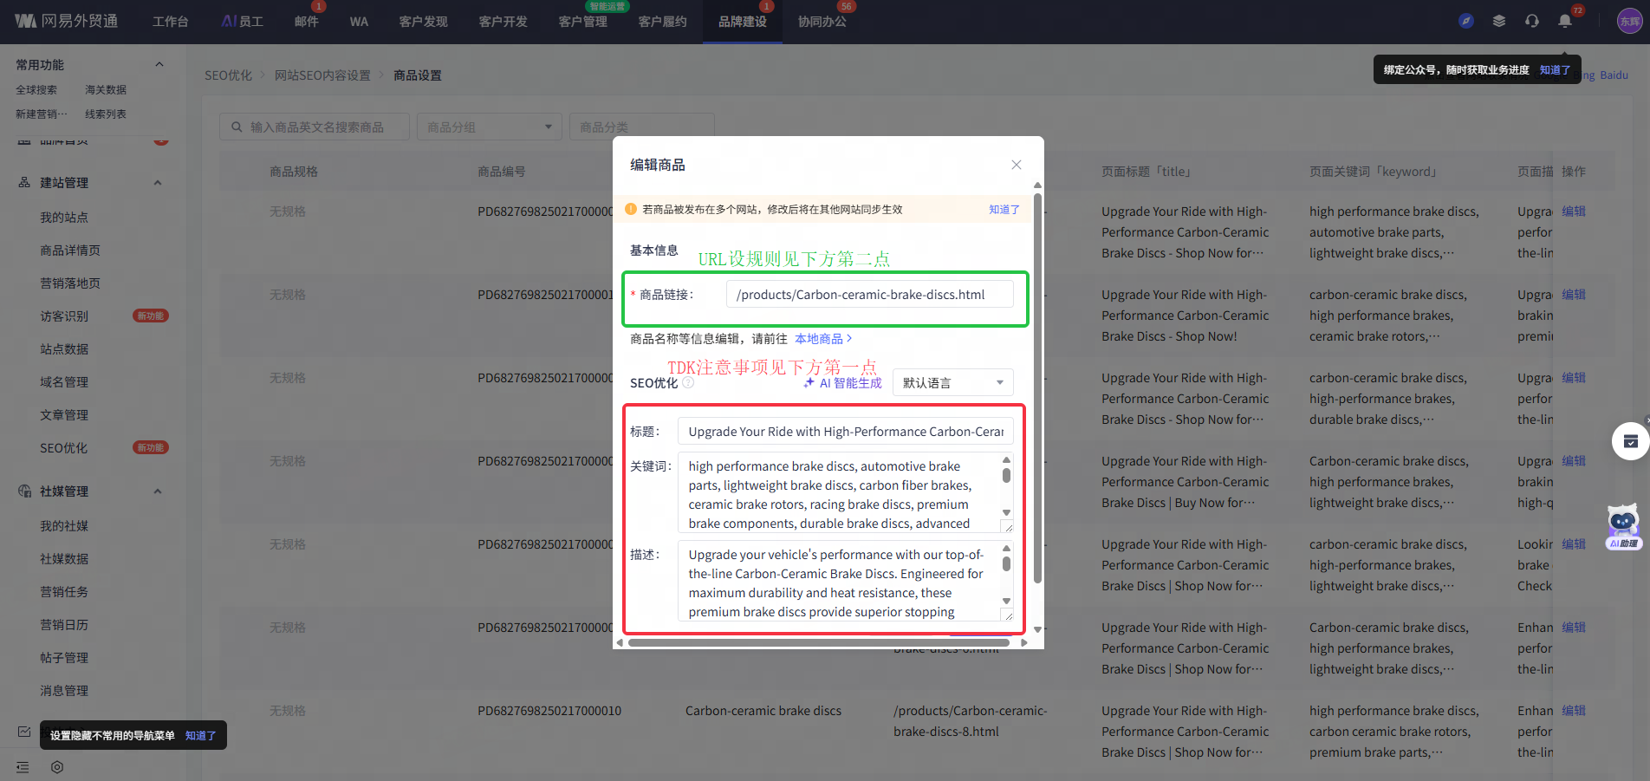Collapse the 建站管理 sidebar section

click(x=158, y=183)
